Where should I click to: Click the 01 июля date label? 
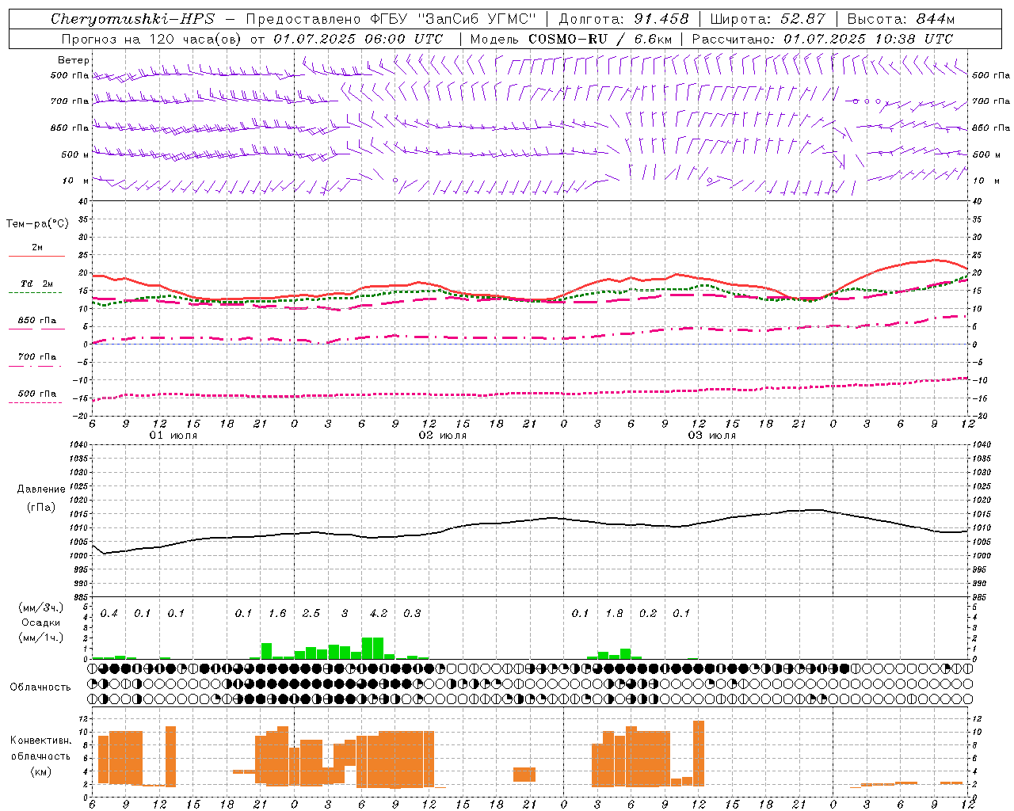click(x=173, y=436)
